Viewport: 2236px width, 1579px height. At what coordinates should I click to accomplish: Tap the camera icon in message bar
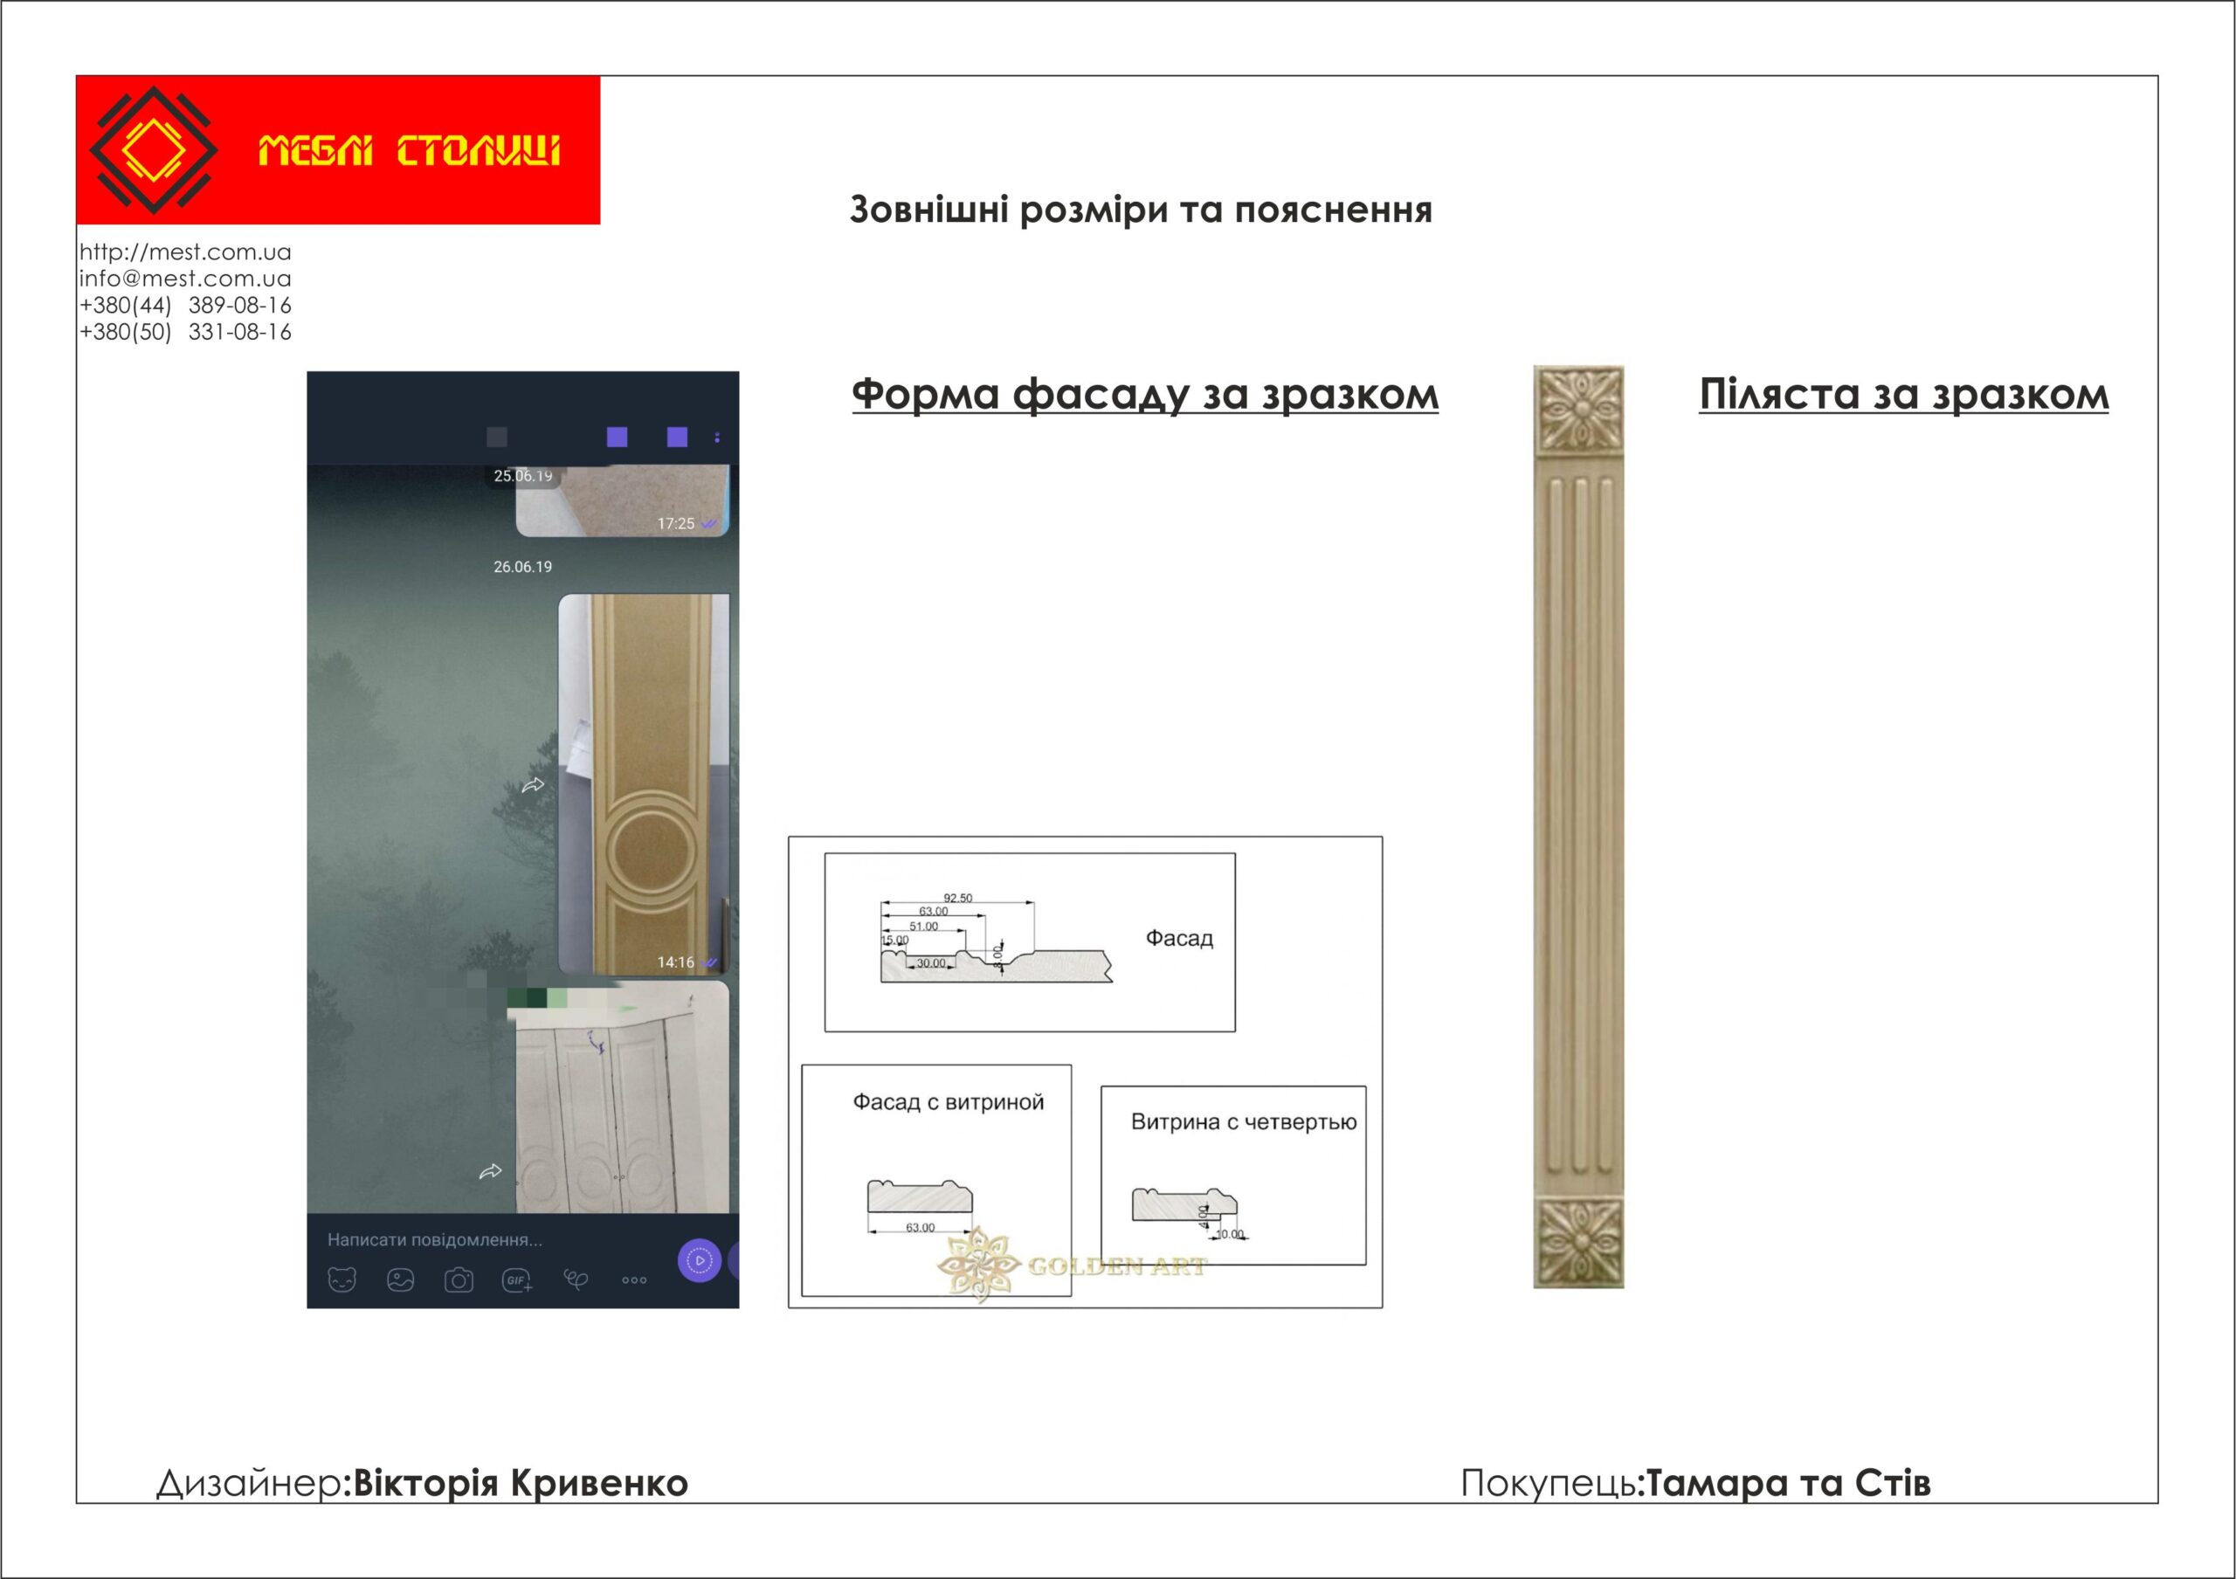tap(459, 1280)
